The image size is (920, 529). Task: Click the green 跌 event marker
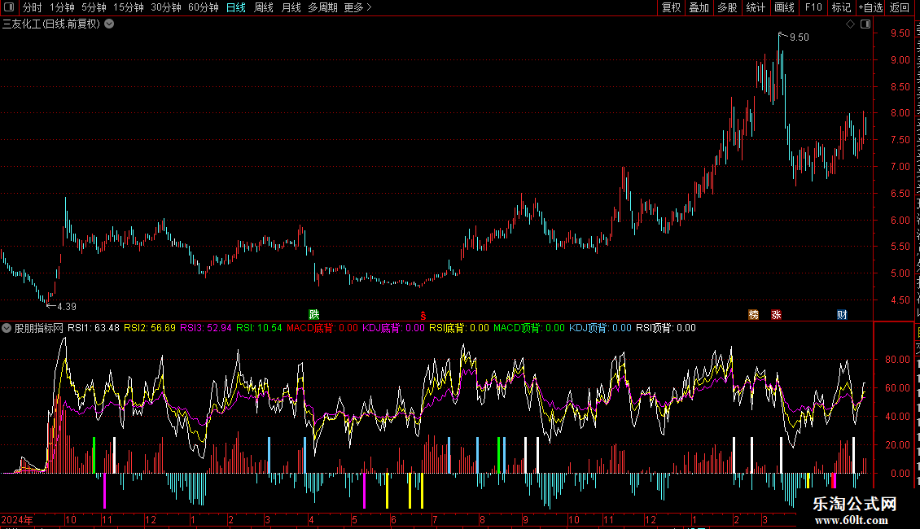314,315
